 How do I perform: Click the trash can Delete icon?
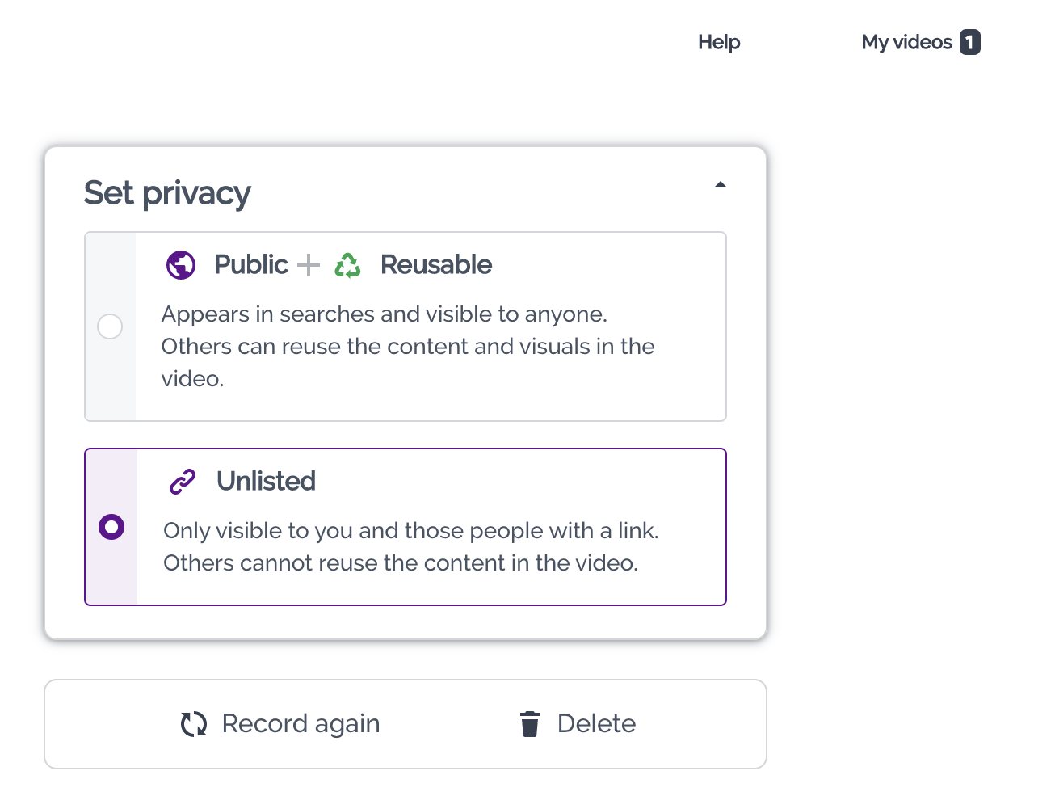tap(530, 724)
